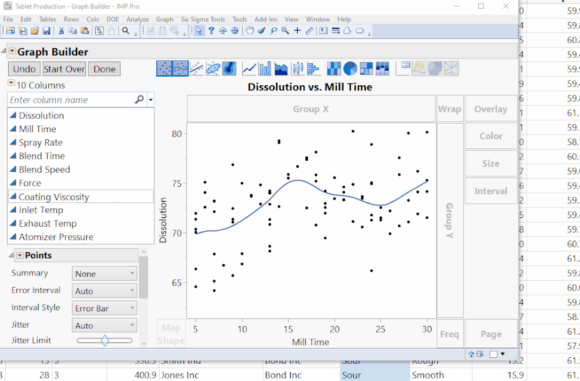Select the Contour element icon
This screenshot has height=381, width=580.
229,69
